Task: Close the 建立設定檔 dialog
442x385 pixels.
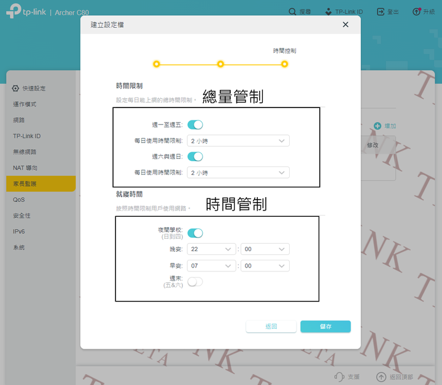Action: pyautogui.click(x=345, y=25)
